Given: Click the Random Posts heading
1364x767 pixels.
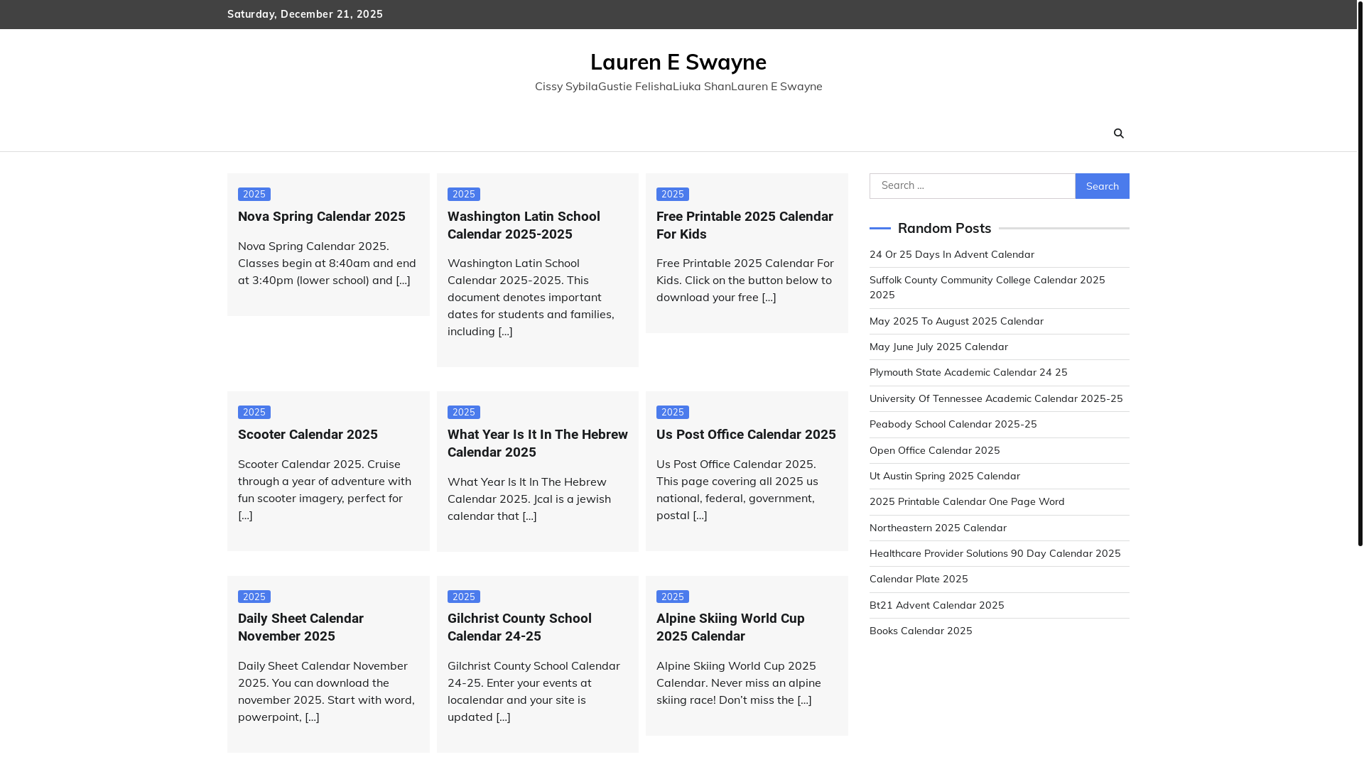Looking at the screenshot, I should click(944, 229).
